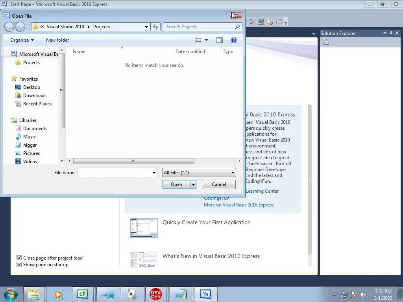Click the refresh icon beside the address bar
This screenshot has height=302, width=403.
click(x=155, y=27)
